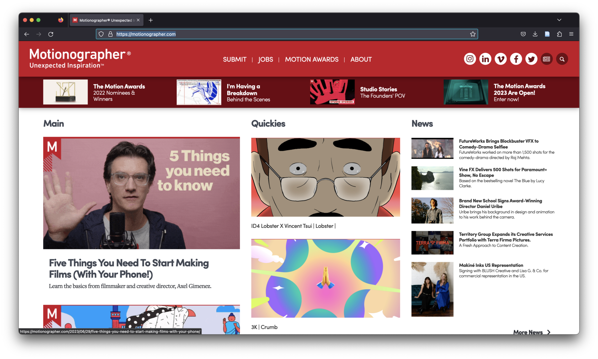This screenshot has height=359, width=598.
Task: Open Motion Awards 2023 Are Open link
Action: (x=519, y=92)
